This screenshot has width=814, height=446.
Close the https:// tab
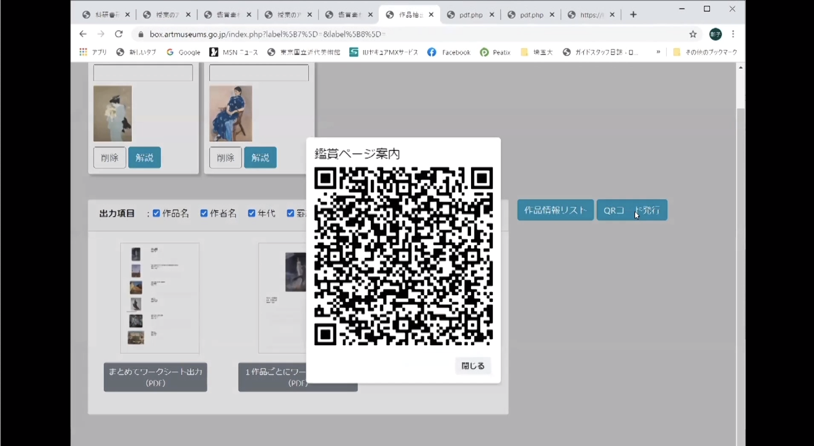click(613, 15)
